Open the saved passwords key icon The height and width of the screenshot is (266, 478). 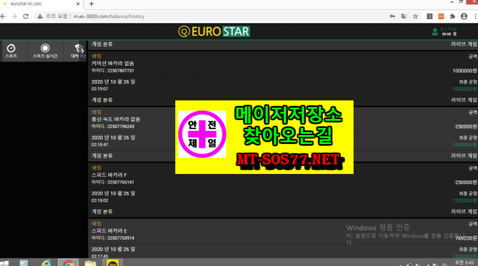392,17
